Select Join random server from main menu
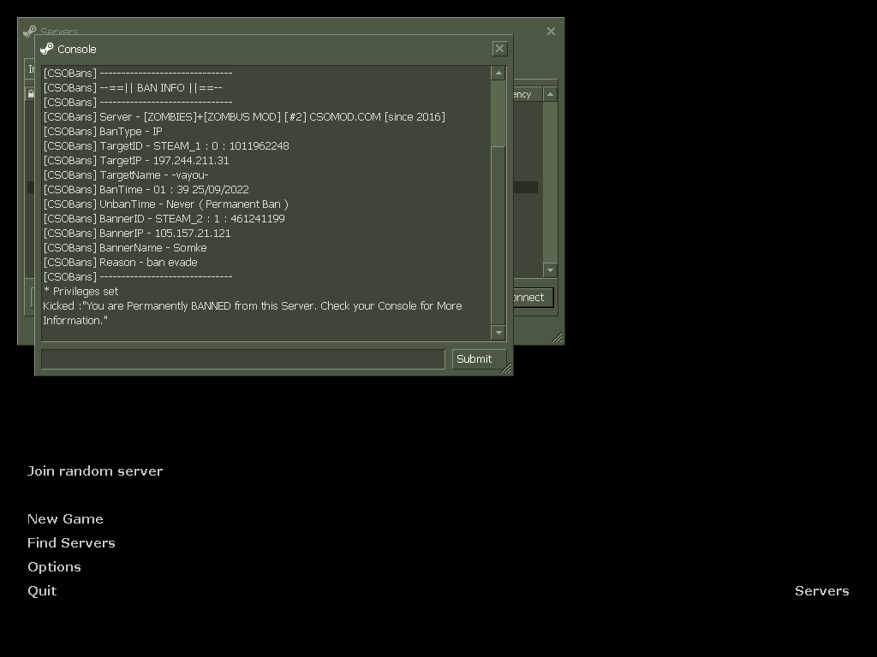 [95, 471]
